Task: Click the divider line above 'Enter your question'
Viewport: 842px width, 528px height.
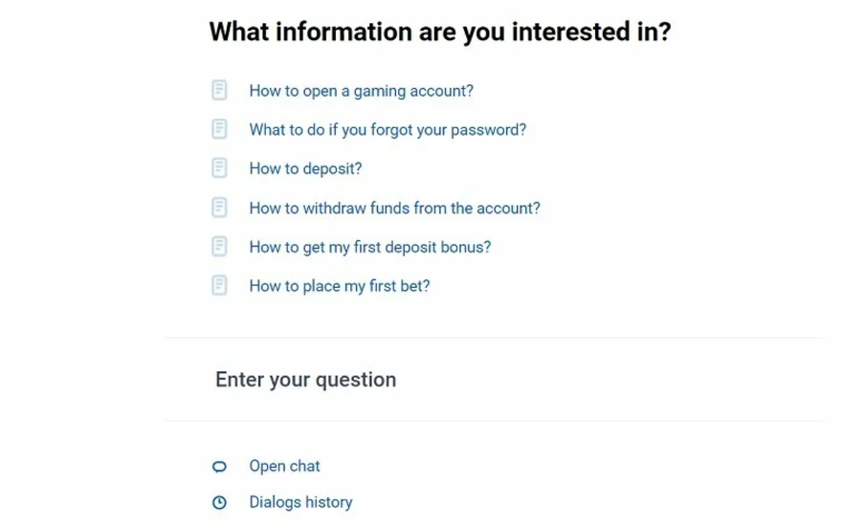Action: (493, 338)
